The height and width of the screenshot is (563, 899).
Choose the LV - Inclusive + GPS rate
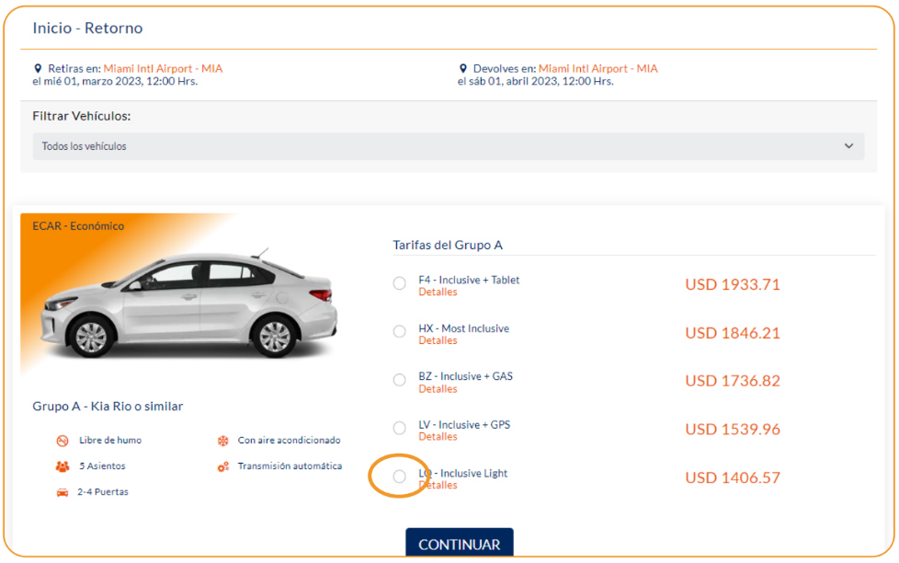tap(399, 428)
